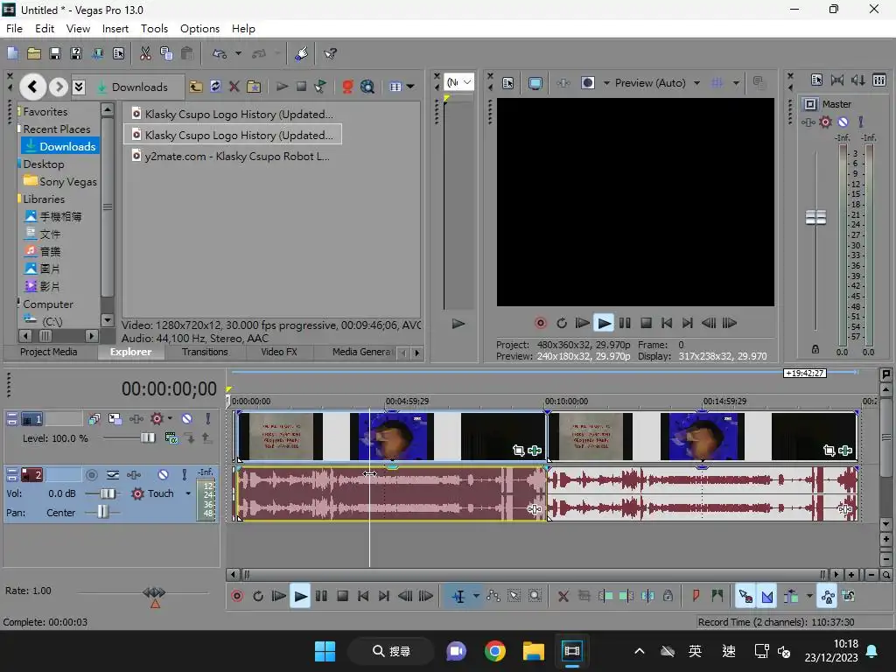Screen dimensions: 896x672
Task: Toggle Auto Preview in Explorer
Action: (320, 87)
